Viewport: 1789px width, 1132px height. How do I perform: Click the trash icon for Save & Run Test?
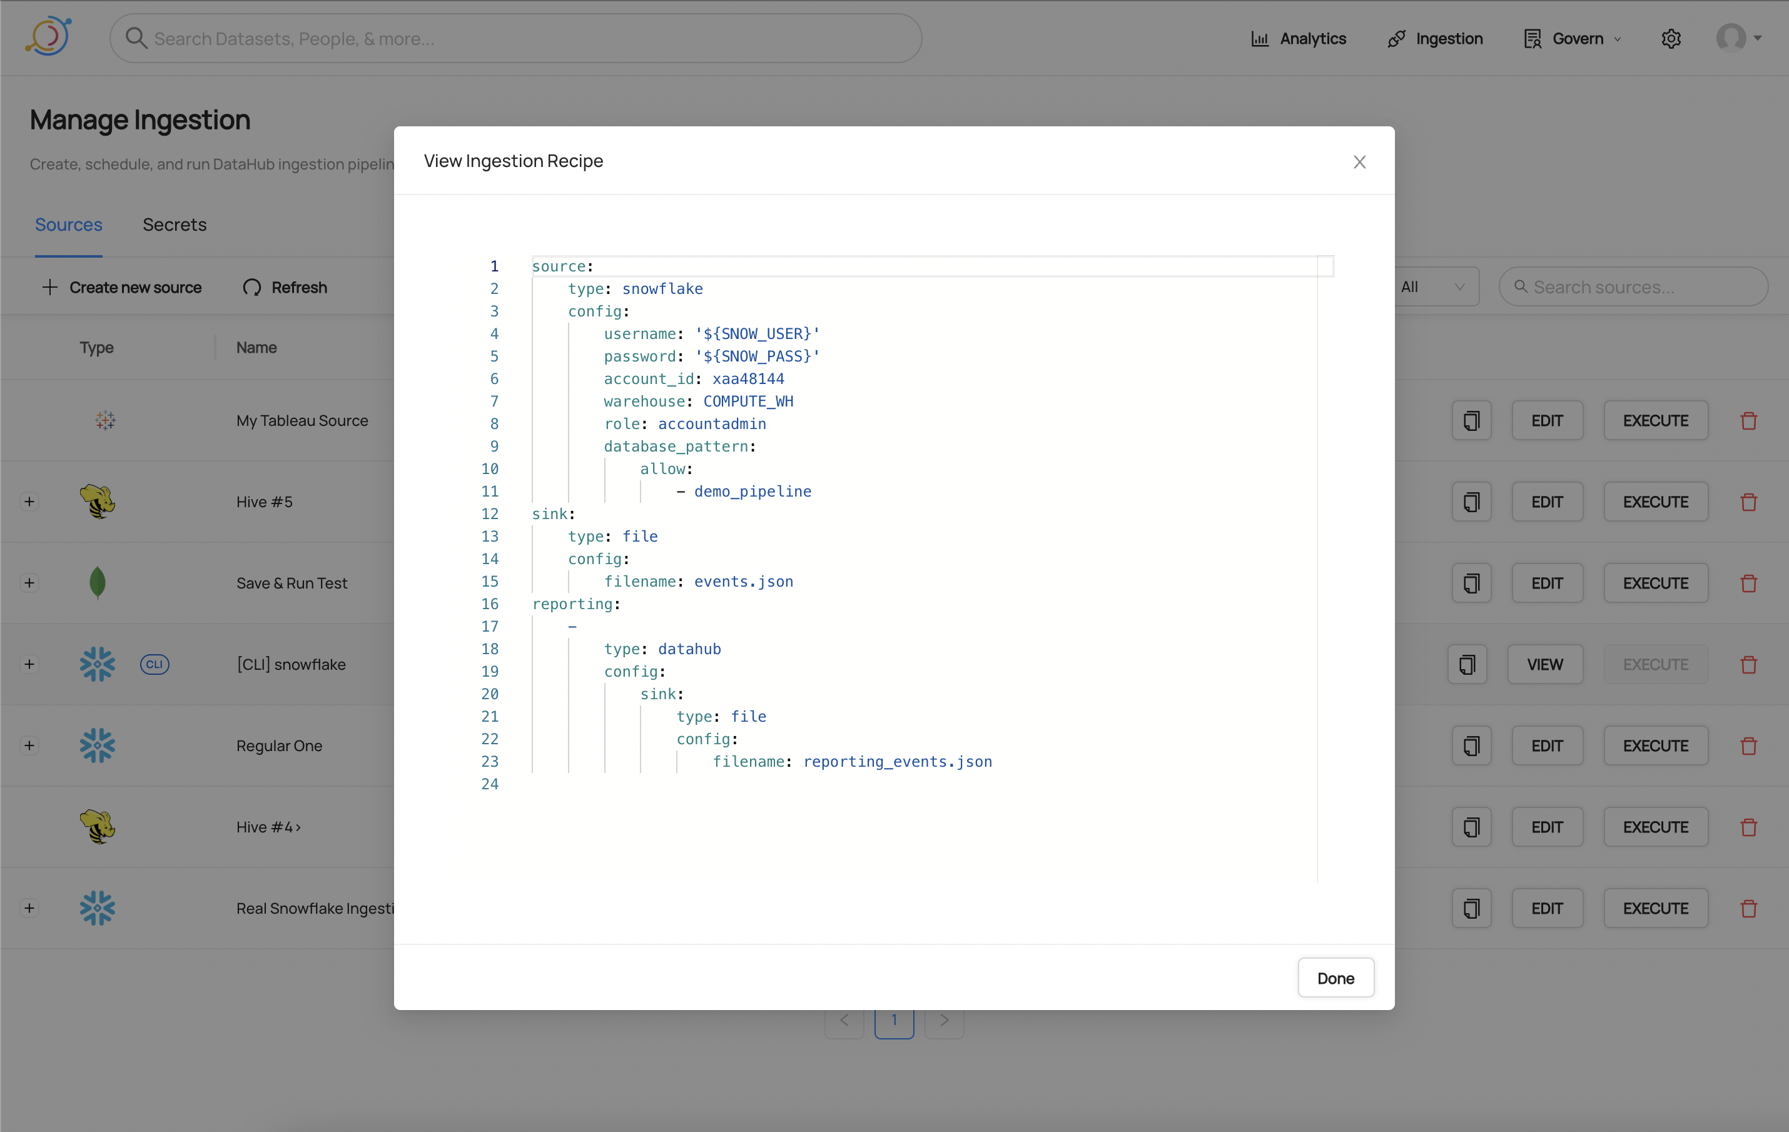[x=1748, y=584]
